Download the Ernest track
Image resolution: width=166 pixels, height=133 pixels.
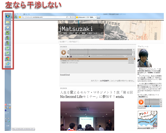(x=131, y=59)
